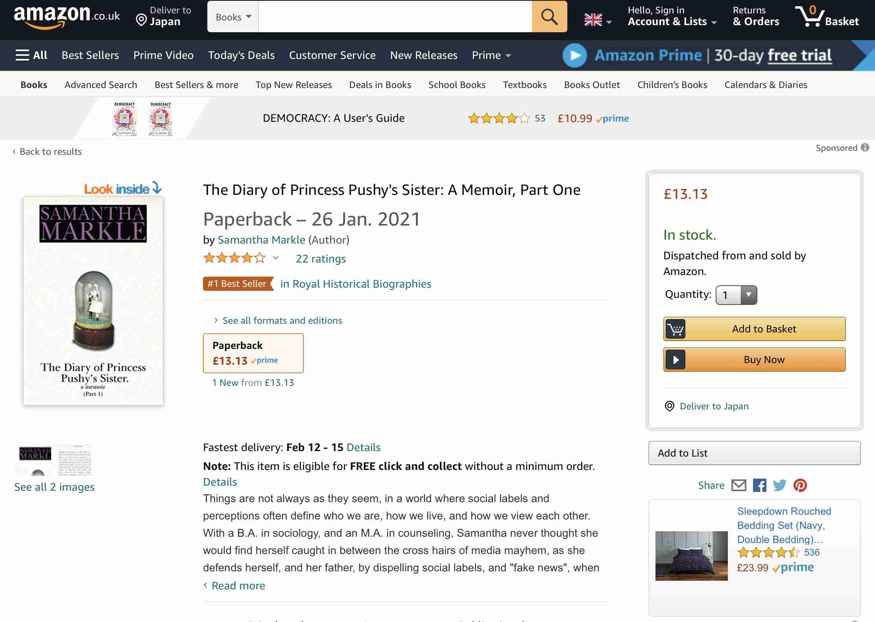Open Samantha Markle author link
This screenshot has height=622, width=875.
click(261, 240)
